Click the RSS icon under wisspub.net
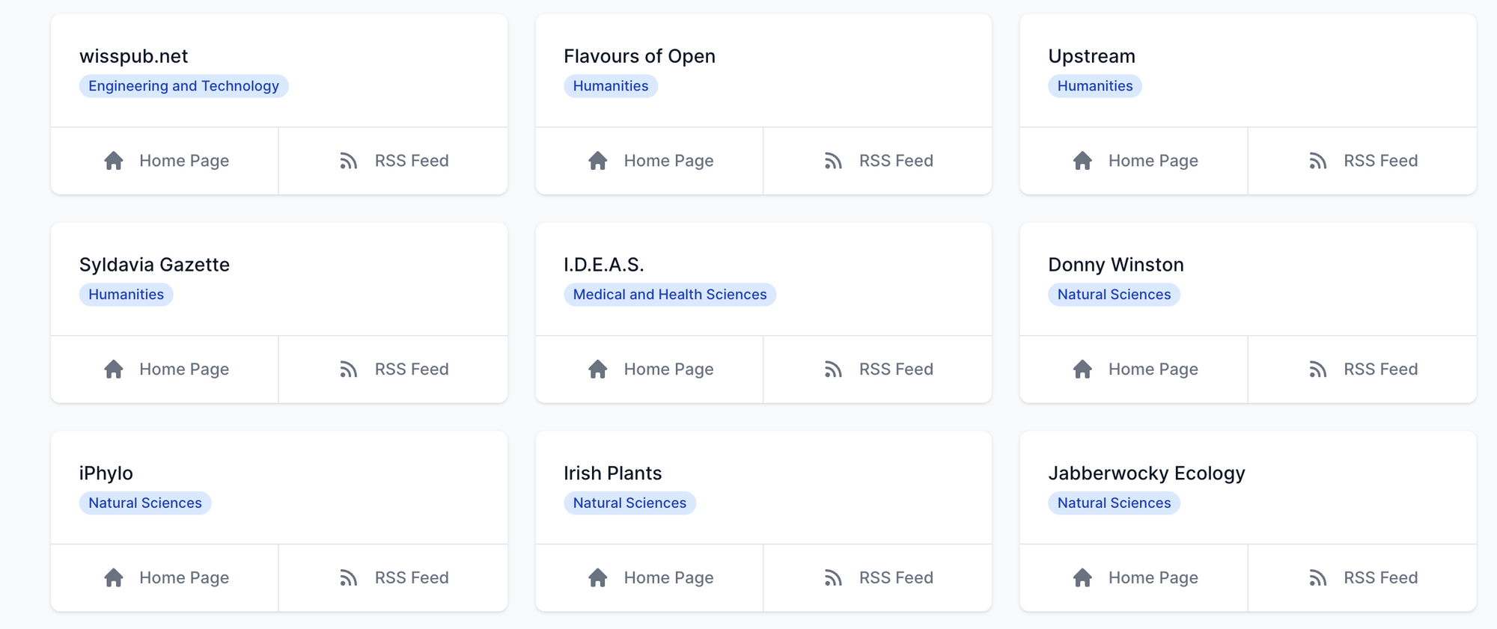 click(x=348, y=161)
